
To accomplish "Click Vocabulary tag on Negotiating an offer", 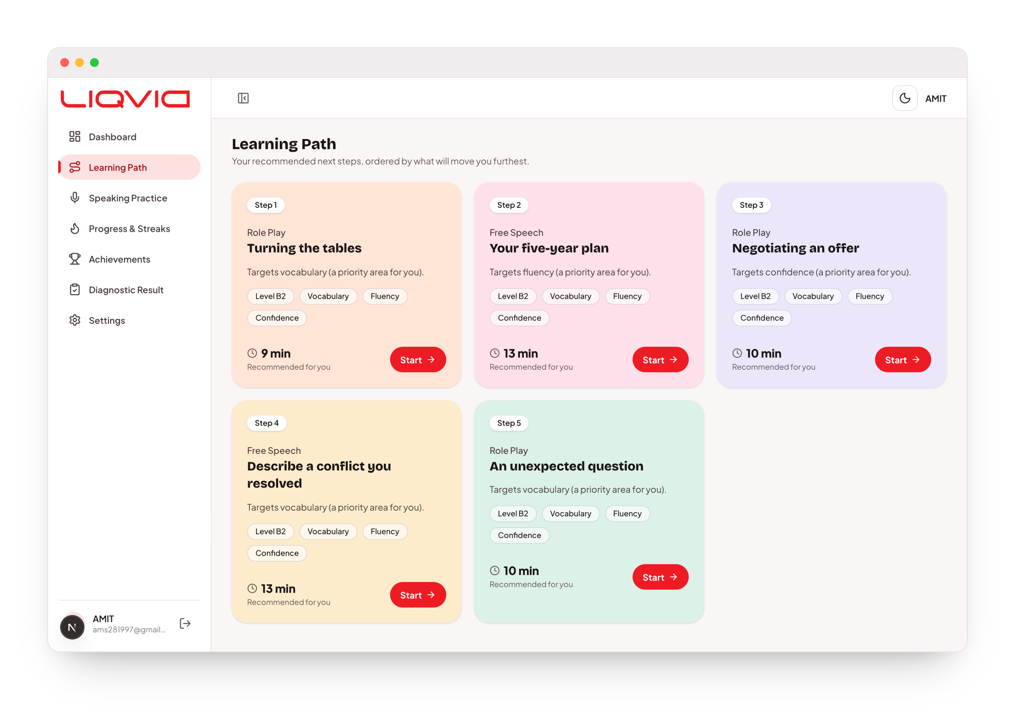I will pos(813,296).
